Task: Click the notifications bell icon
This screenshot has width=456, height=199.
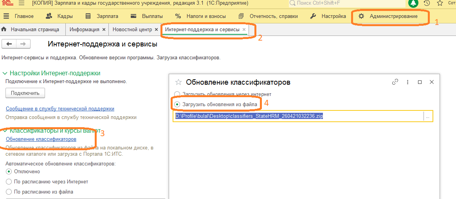Action: click(413, 3)
